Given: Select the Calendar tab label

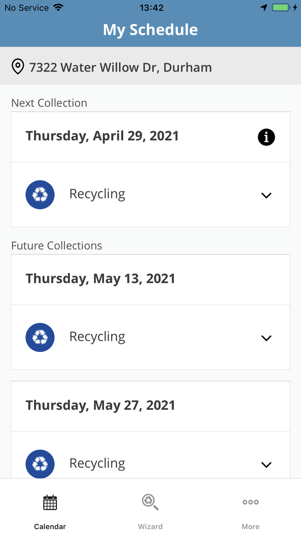Looking at the screenshot, I should point(50,526).
